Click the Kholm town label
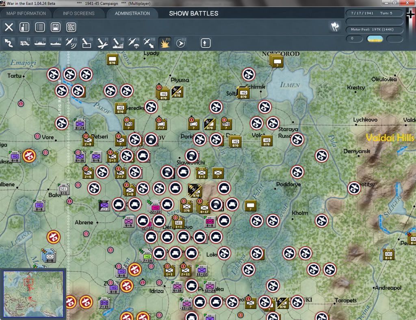The width and height of the screenshot is (416, 320). click(300, 213)
